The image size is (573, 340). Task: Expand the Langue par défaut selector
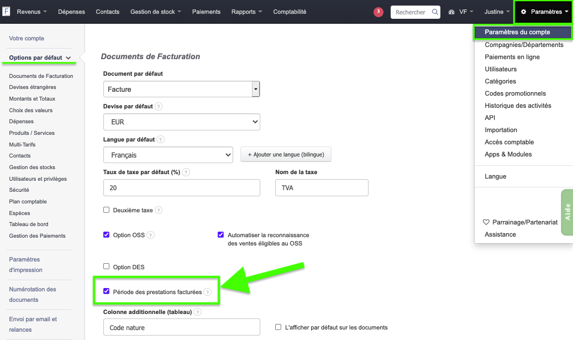tap(168, 155)
